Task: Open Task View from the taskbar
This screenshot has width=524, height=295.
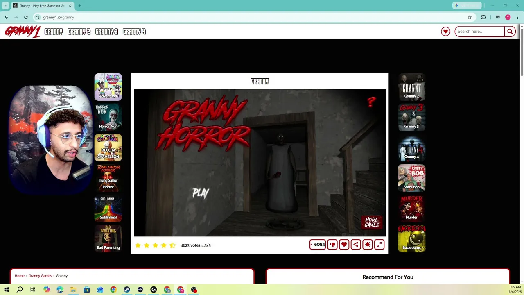Action: 33,290
